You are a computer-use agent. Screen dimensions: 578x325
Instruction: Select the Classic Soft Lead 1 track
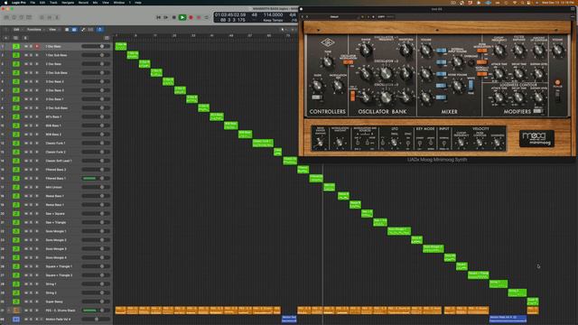(56, 161)
